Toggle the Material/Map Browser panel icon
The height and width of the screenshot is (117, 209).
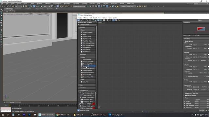[113, 20]
